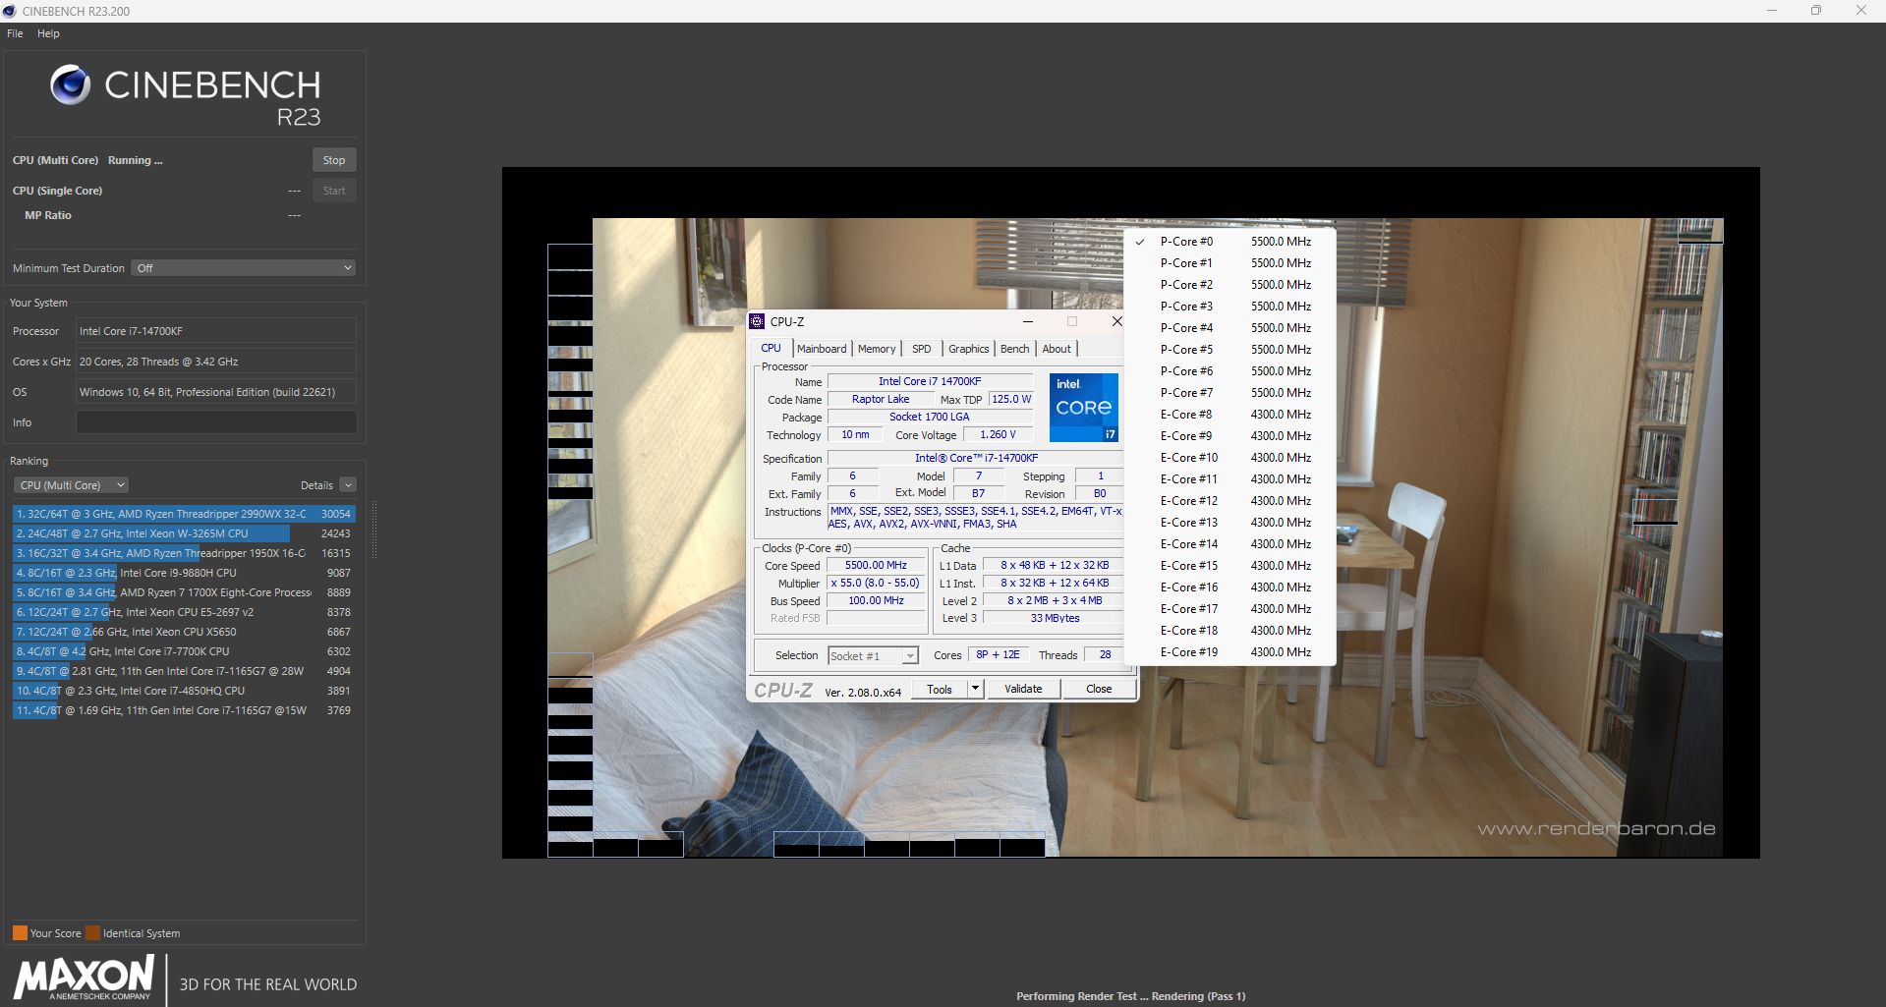The width and height of the screenshot is (1886, 1007).
Task: Select the CPU tab in CPU-Z
Action: (771, 348)
